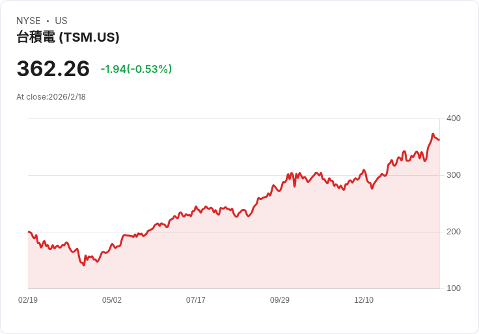
Task: Select the 05/02 date label
Action: 112,299
